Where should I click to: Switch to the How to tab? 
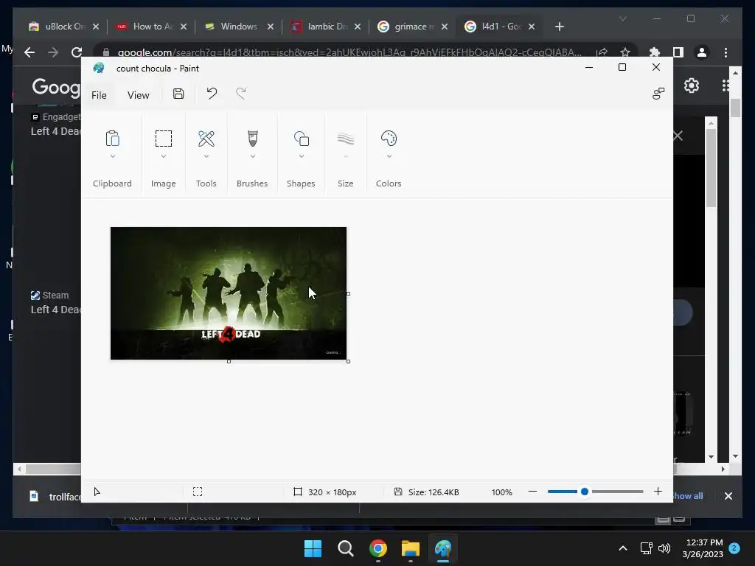click(151, 27)
